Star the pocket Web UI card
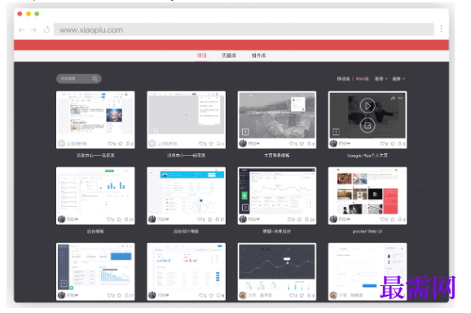Image resolution: width=471 pixels, height=313 pixels. click(392, 219)
